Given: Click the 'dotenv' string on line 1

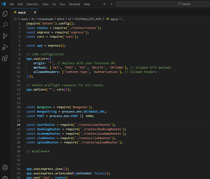Looking at the screenshot, I should point(48,23).
